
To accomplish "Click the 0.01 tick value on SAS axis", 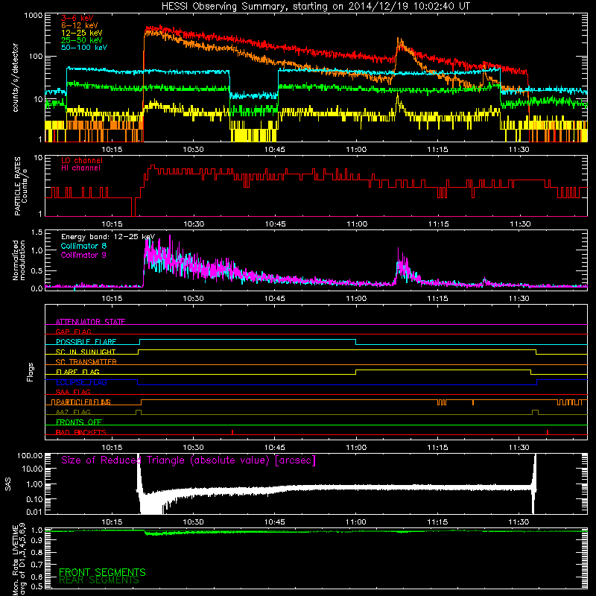I will coord(34,512).
